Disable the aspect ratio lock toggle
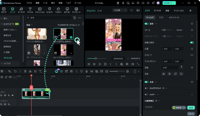 [192, 42]
